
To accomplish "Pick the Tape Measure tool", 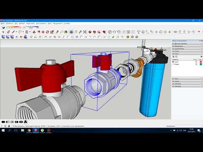I will [57, 32].
